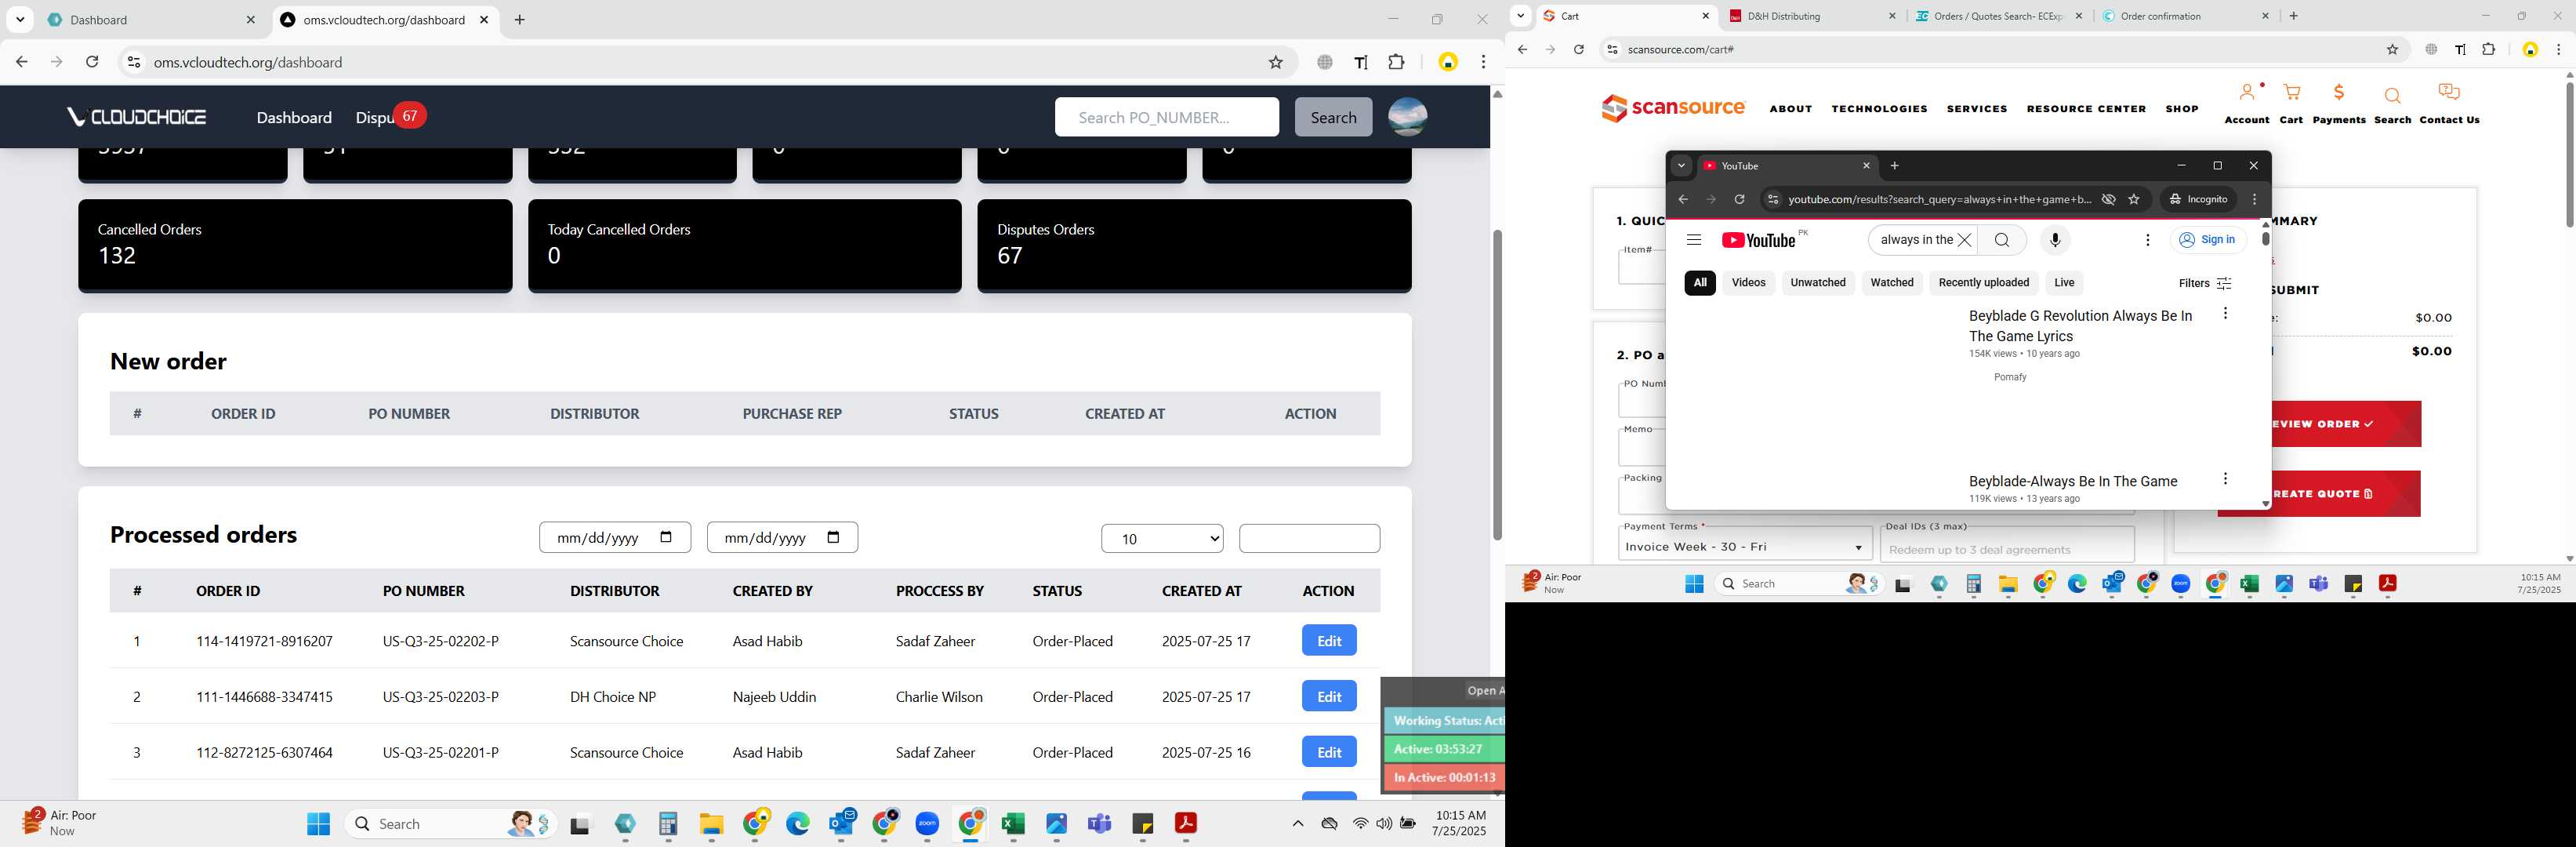Click the YouTube magnifier search button
Screen dimensions: 2576x847
tap(2001, 240)
